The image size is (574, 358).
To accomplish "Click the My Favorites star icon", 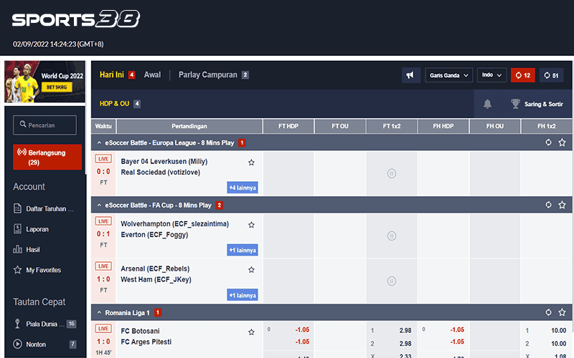I will click(17, 270).
